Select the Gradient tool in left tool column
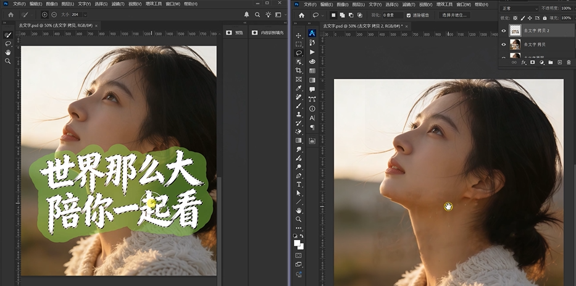Viewport: 576px width, 286px height. [299, 140]
